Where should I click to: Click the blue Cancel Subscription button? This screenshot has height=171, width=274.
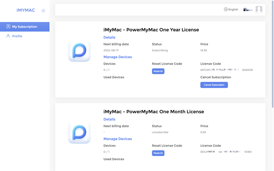point(214,85)
